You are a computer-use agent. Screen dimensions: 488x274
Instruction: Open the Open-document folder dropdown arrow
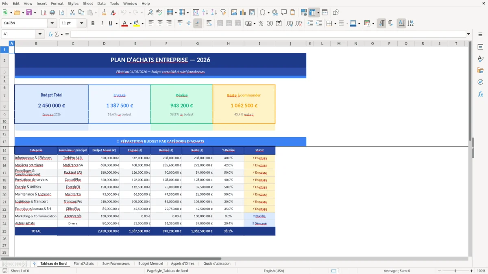23,13
